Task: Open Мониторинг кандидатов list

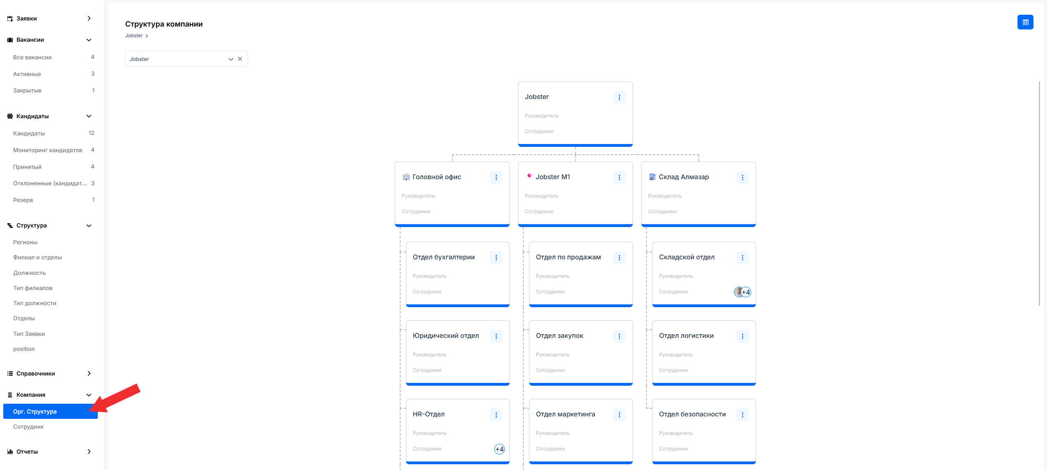Action: (47, 150)
